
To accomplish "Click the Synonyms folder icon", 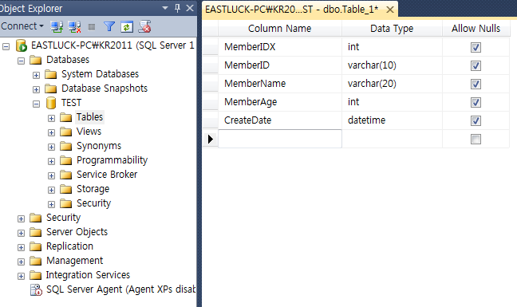I will click(66, 146).
